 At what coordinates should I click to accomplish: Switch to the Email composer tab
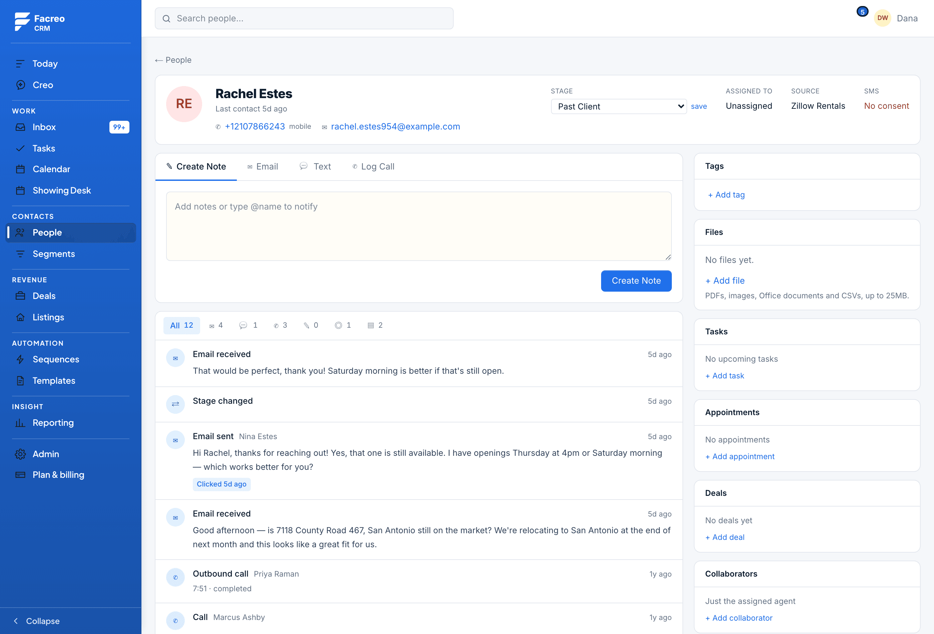[x=263, y=167]
